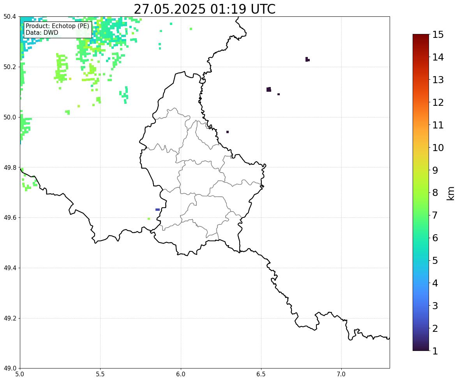
Task: Click the colorbar tick label 8
Action: [x=435, y=193]
